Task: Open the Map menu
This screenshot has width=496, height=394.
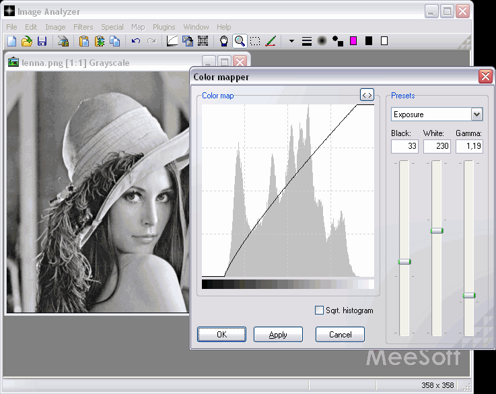Action: coord(138,27)
